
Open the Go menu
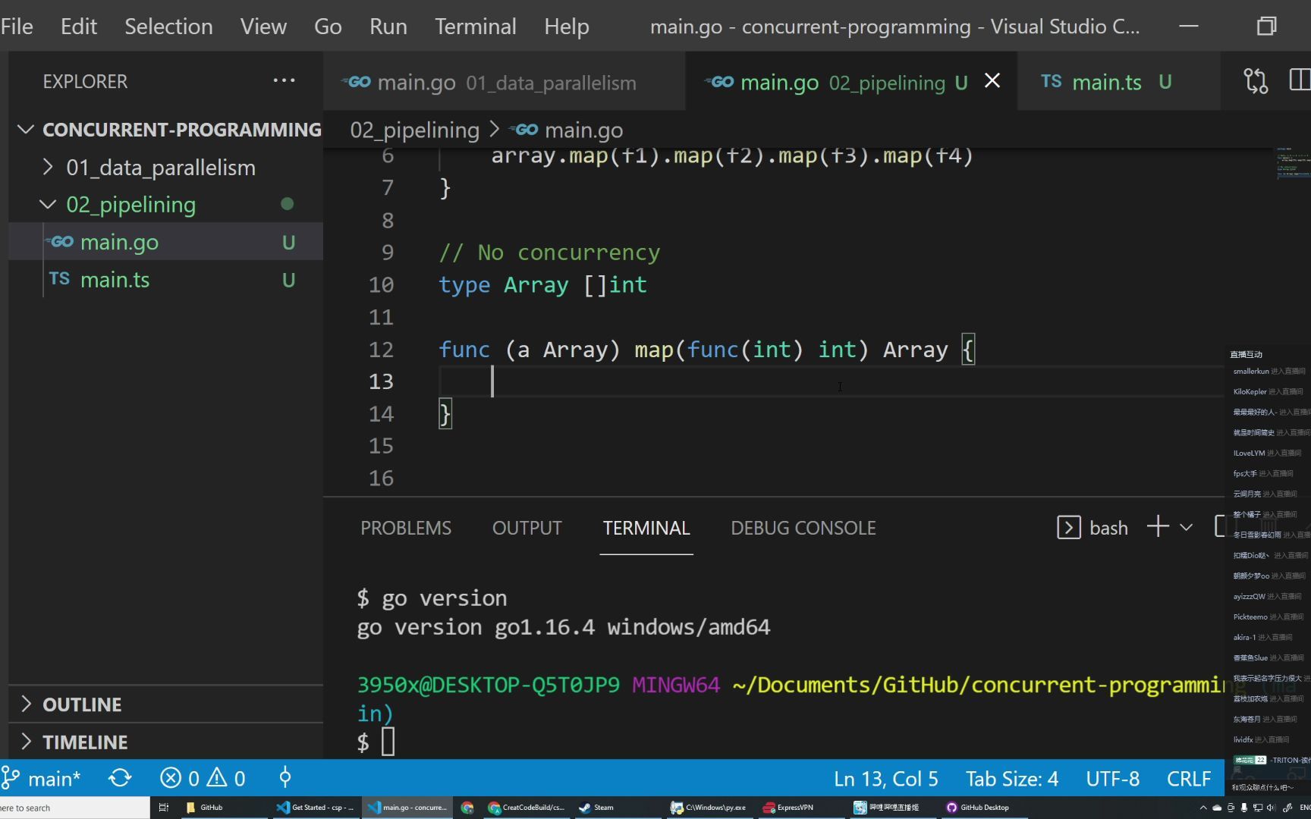click(328, 27)
